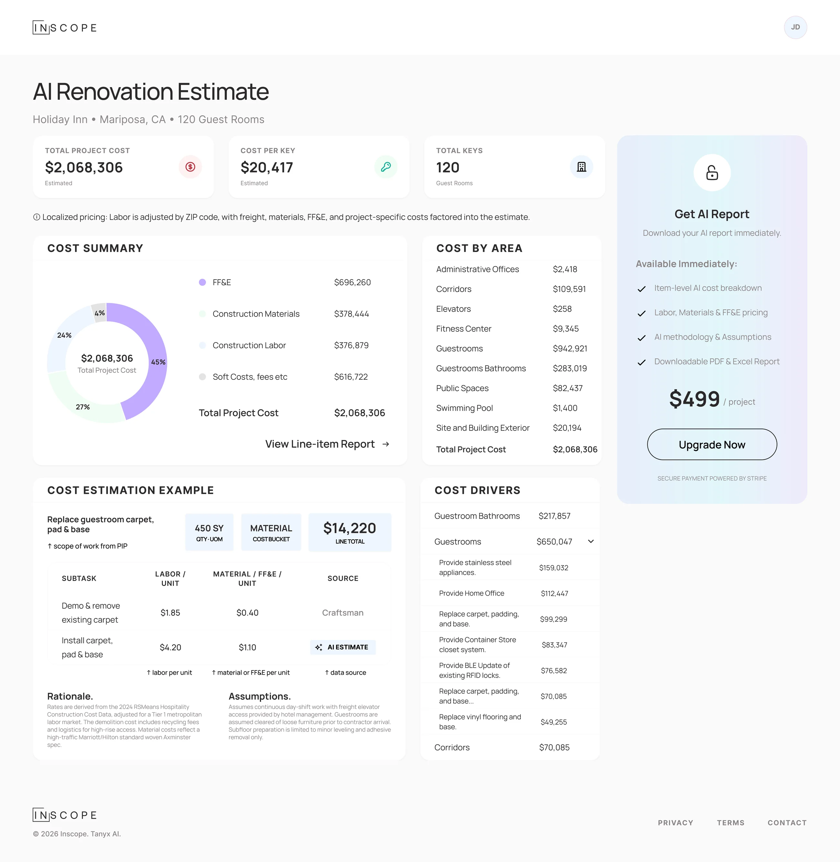Click the arrow next to View Line-item Report
This screenshot has width=840, height=862.
[385, 444]
